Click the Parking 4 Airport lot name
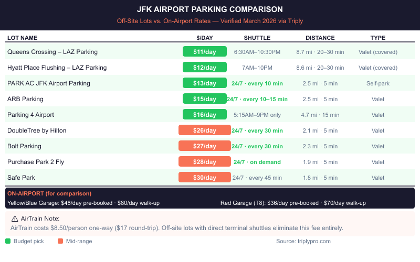The height and width of the screenshot is (262, 420). [30, 115]
